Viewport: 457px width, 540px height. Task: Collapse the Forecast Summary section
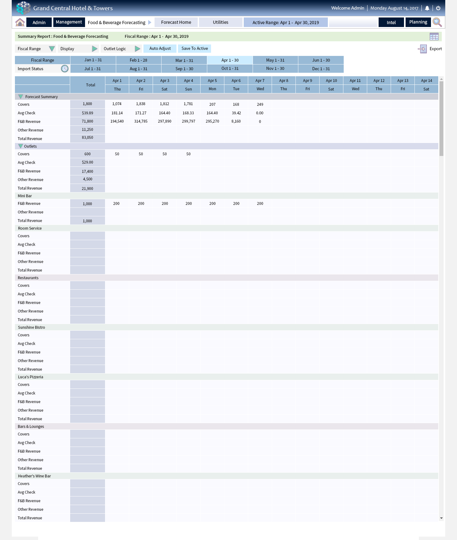point(21,97)
